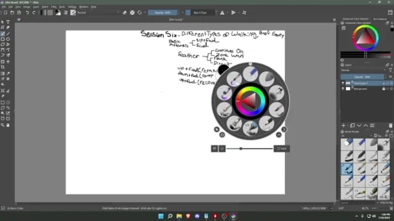The height and width of the screenshot is (221, 394).
Task: Select the Color Sampler eyedropper tool
Action: [8, 74]
